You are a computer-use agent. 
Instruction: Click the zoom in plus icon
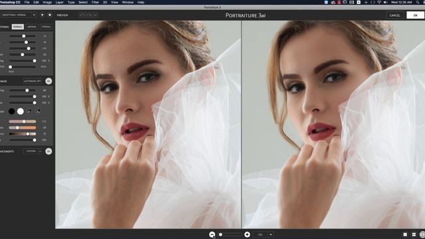247,234
